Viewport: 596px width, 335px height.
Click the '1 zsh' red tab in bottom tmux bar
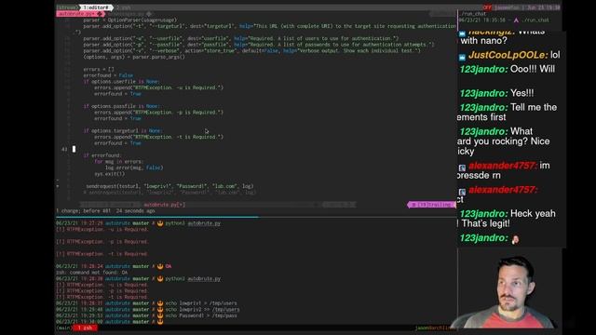click(85, 328)
